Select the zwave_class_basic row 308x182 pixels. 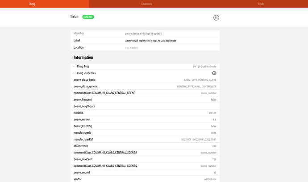click(x=145, y=80)
